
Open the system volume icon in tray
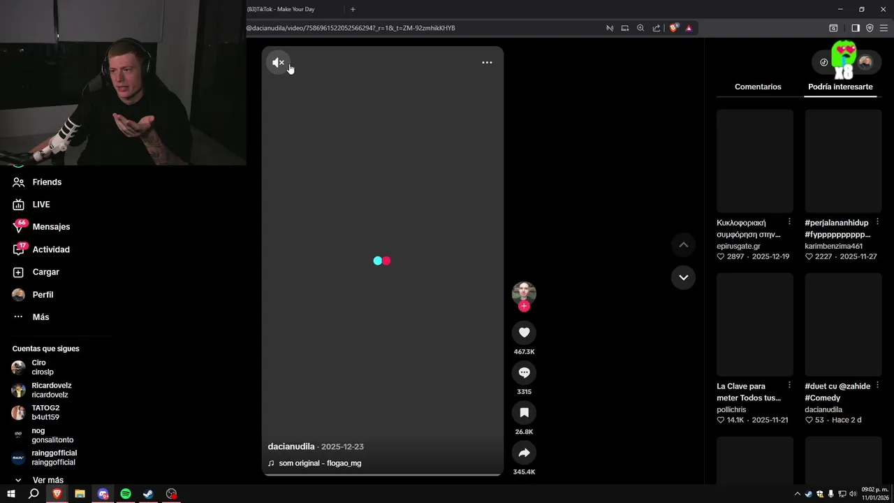point(853,494)
